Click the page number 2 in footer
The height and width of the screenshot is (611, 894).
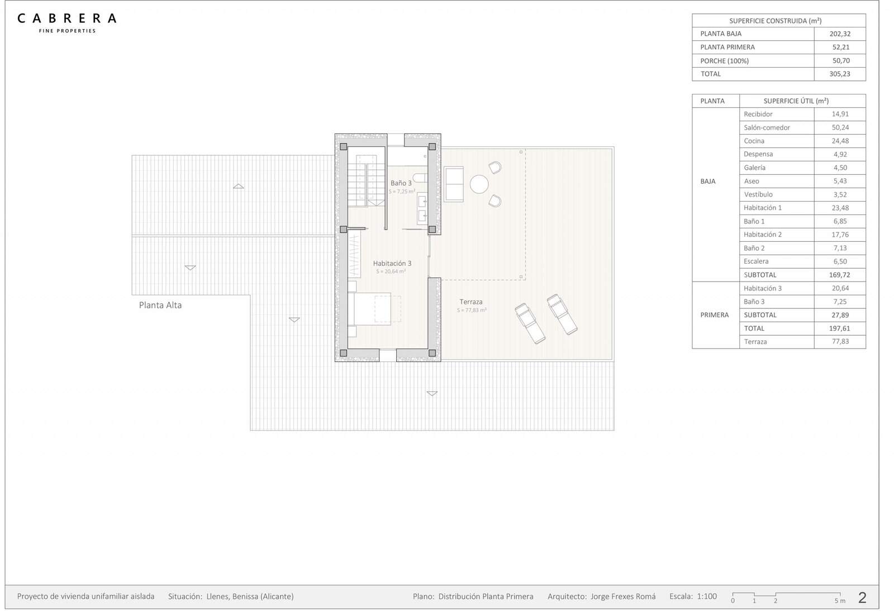pyautogui.click(x=862, y=598)
